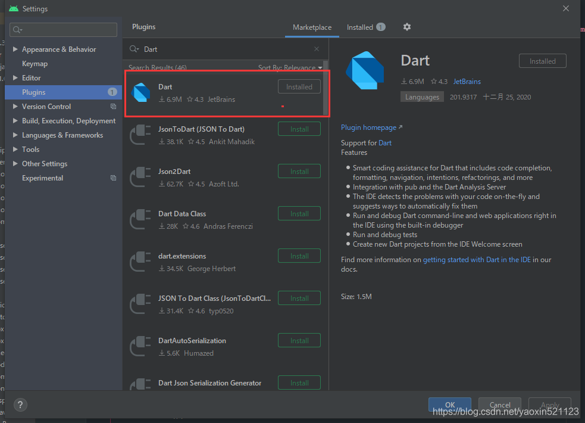Expand the Other Settings node
Image resolution: width=585 pixels, height=423 pixels.
pyautogui.click(x=15, y=163)
